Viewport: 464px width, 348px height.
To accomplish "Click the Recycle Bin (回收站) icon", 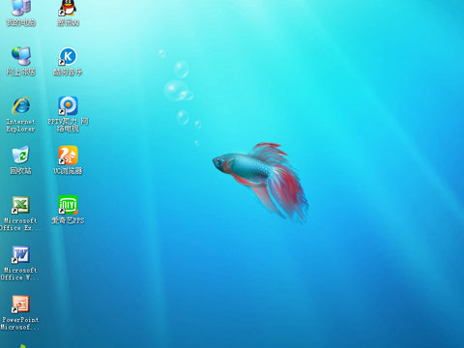I will coord(21,155).
